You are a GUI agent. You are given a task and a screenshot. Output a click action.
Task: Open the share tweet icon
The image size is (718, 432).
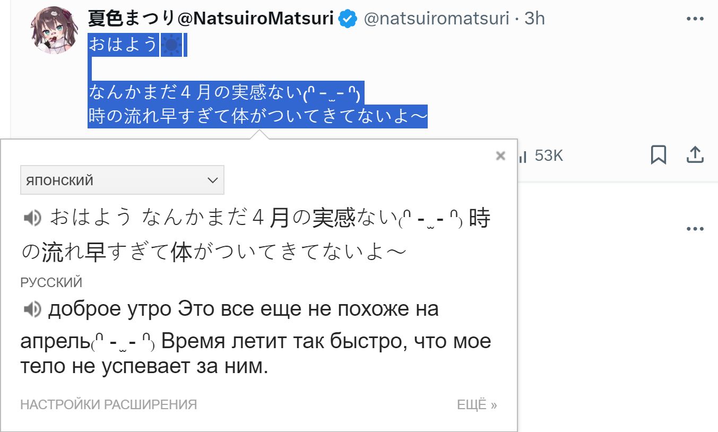click(x=695, y=154)
